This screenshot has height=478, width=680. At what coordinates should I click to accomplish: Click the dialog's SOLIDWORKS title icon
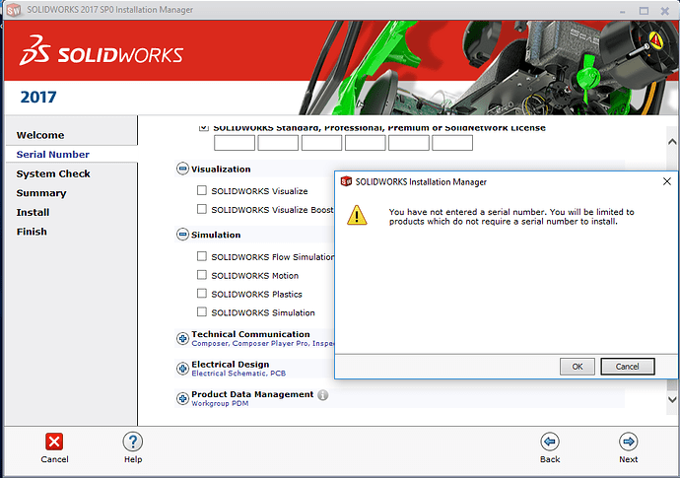pyautogui.click(x=346, y=181)
